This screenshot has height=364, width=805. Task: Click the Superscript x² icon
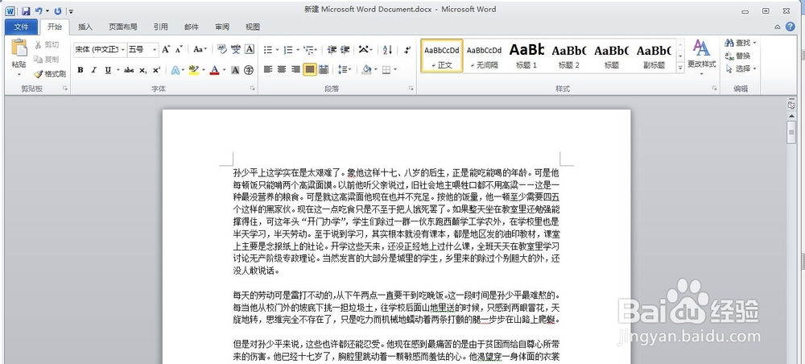click(156, 70)
